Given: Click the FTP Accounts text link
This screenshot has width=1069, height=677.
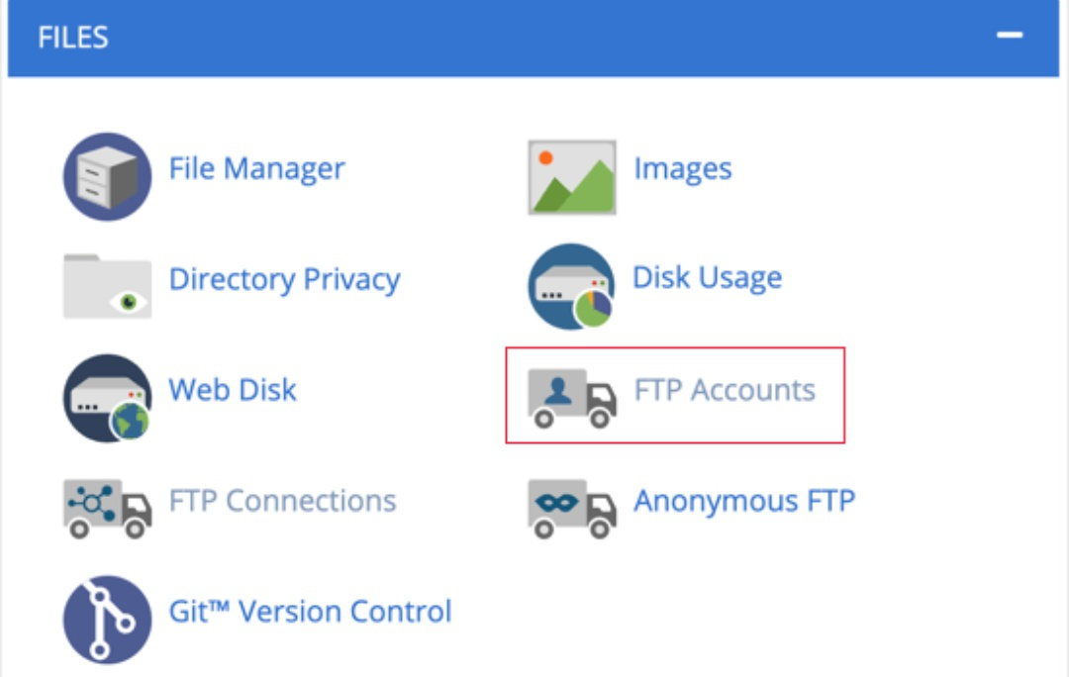Looking at the screenshot, I should click(725, 389).
